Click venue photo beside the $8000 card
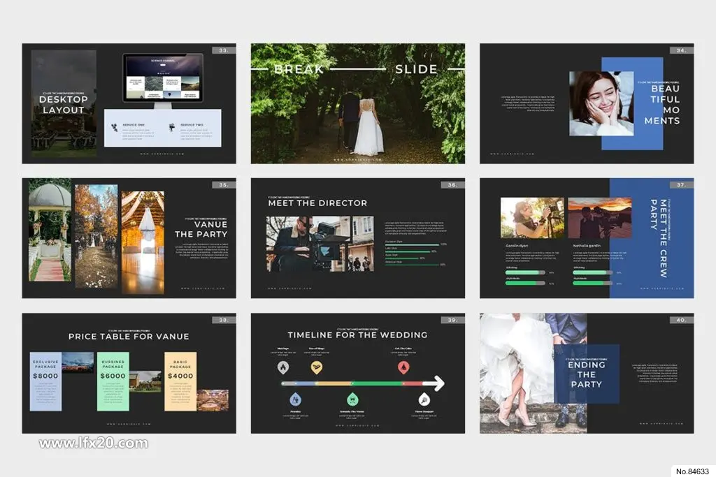The image size is (716, 477). click(x=78, y=362)
